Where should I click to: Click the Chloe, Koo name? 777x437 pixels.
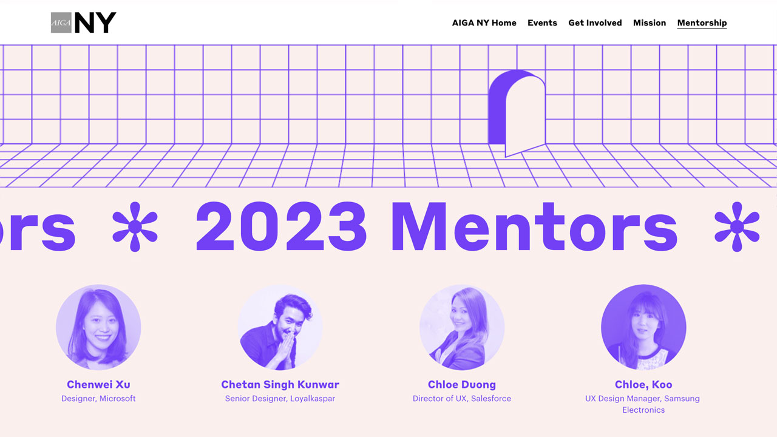pos(643,384)
